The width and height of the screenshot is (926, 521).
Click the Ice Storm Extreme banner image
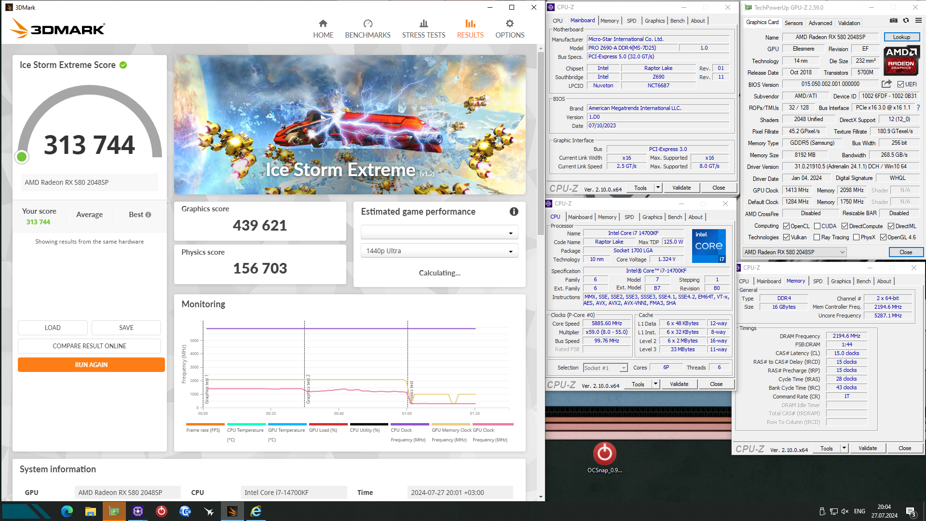click(350, 125)
